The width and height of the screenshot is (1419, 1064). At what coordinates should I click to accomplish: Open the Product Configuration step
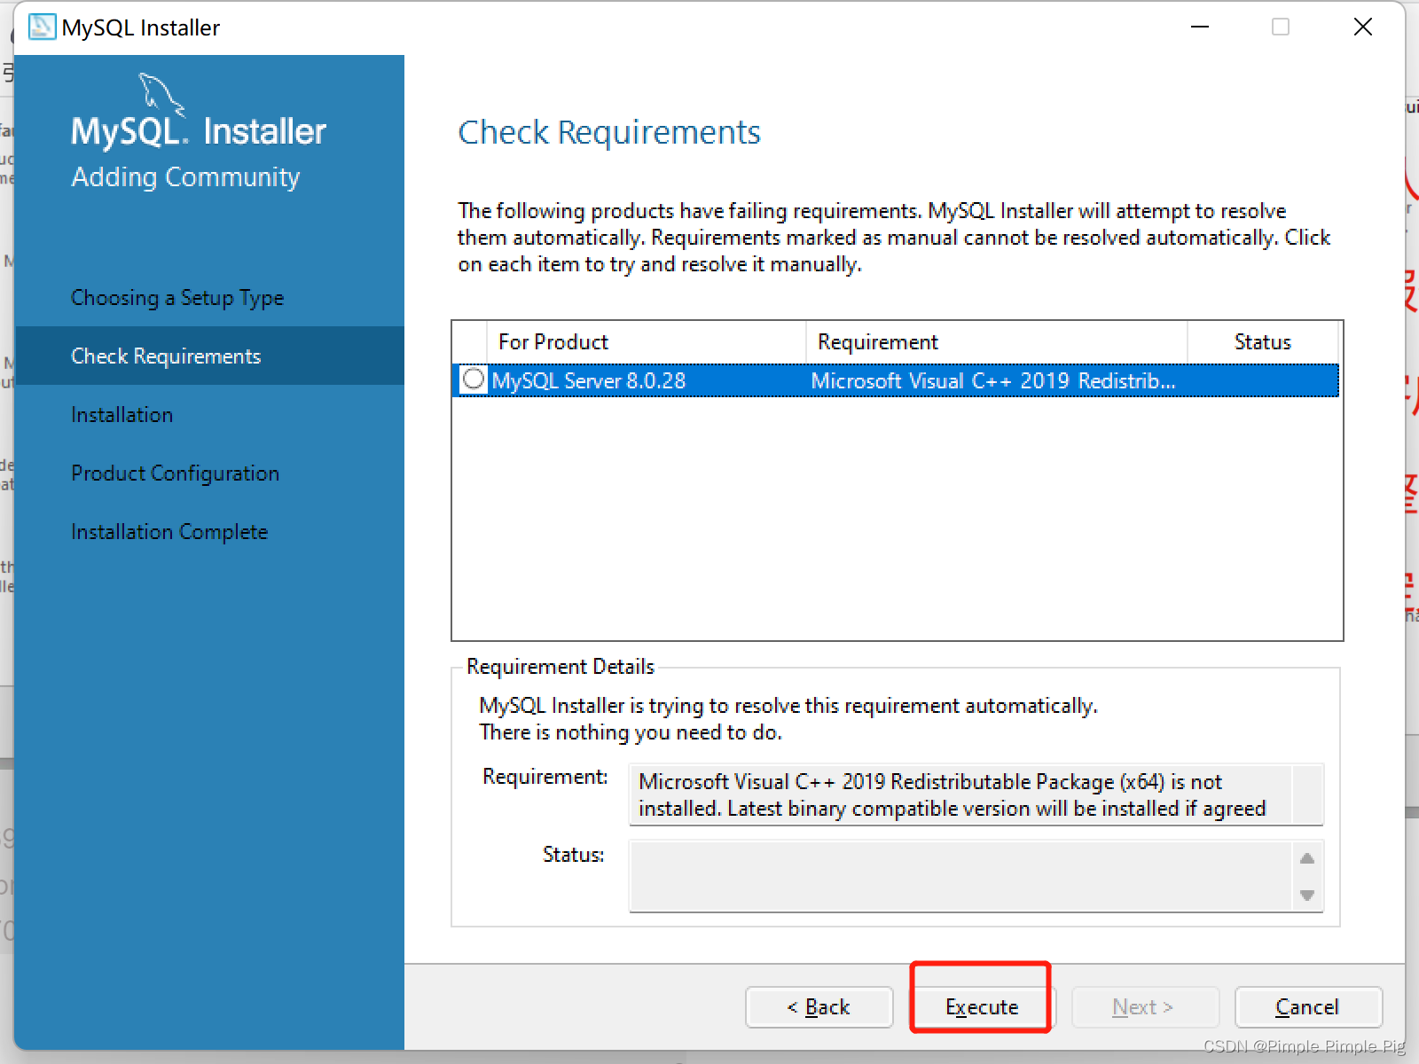[176, 473]
